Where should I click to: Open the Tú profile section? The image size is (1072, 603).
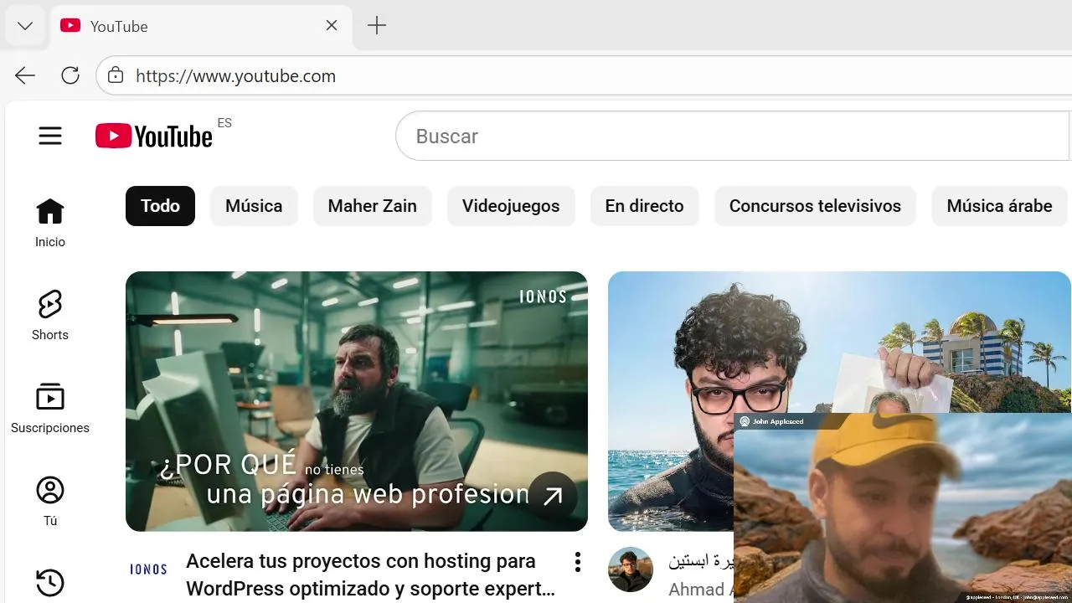click(50, 502)
